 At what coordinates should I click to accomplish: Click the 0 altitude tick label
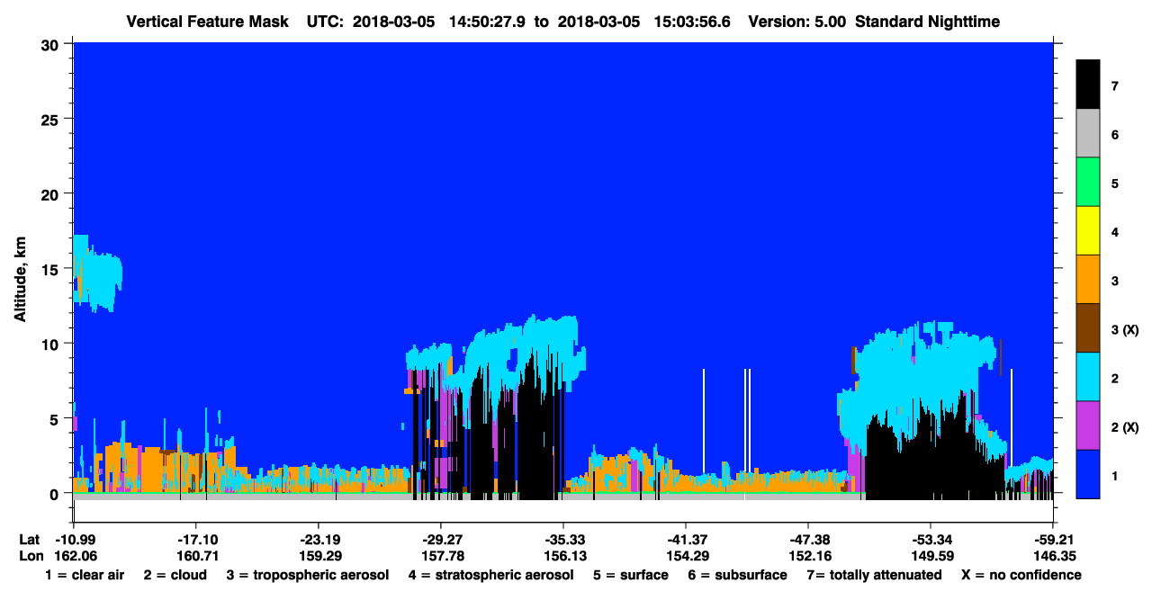(x=56, y=494)
